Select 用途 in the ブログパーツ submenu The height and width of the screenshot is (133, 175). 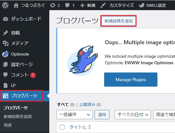8,125
